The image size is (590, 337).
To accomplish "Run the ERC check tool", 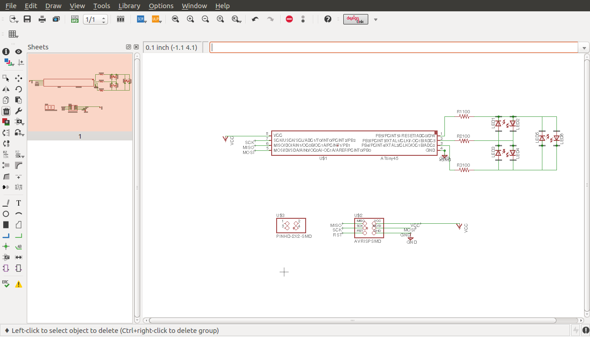I will coord(6,284).
